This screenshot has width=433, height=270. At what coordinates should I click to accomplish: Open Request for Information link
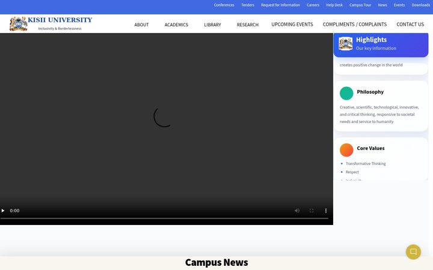pyautogui.click(x=280, y=5)
